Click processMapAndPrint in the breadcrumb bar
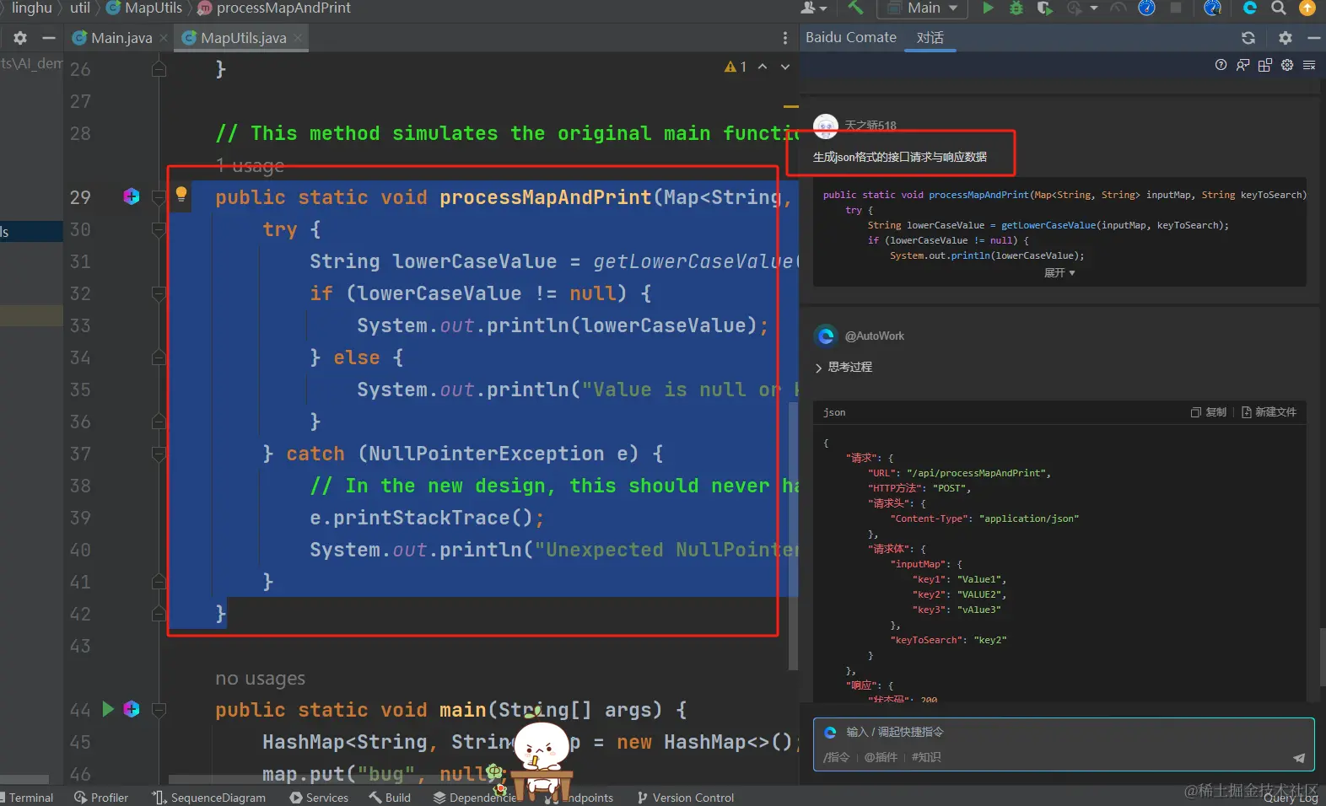1326x806 pixels. (275, 8)
